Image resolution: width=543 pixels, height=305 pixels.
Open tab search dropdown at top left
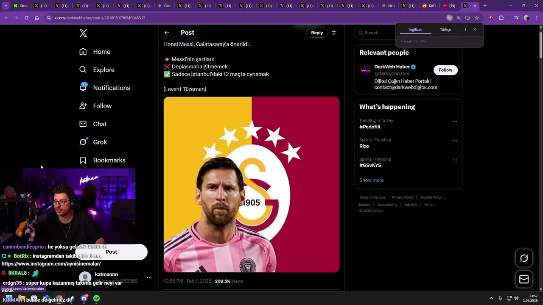6,6
